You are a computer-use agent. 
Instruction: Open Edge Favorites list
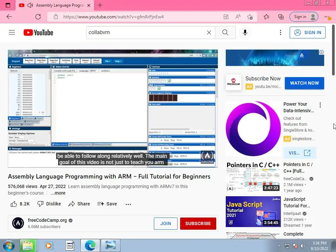point(266,17)
